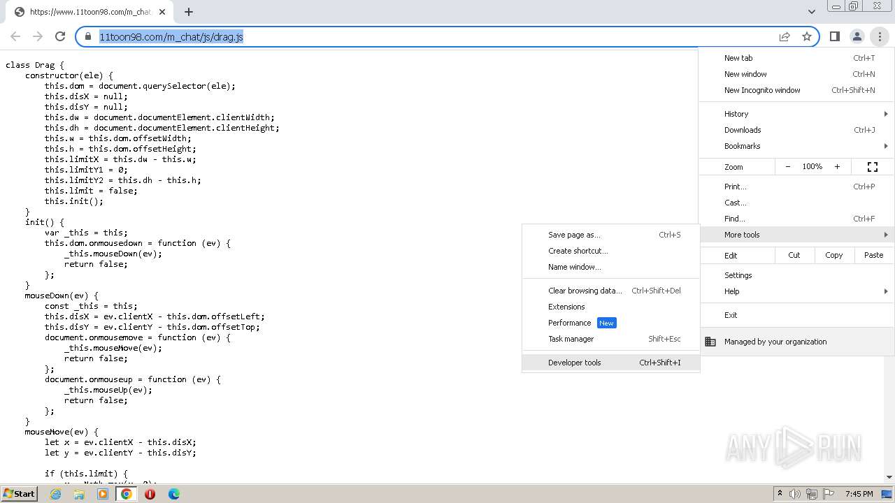
Task: Bookmark this page with the star icon
Action: tap(807, 36)
